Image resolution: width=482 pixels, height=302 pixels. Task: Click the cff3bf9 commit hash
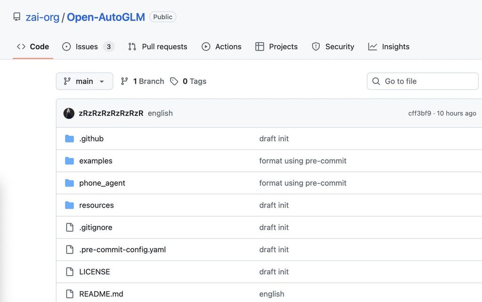(x=419, y=113)
